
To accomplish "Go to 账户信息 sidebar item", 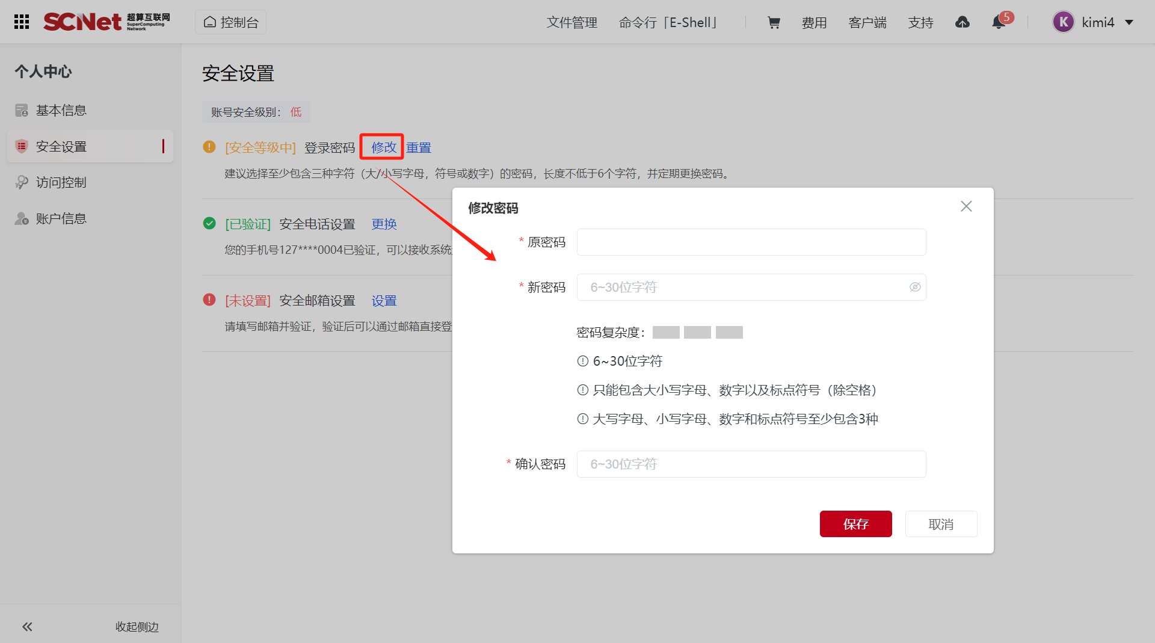I will pyautogui.click(x=61, y=218).
